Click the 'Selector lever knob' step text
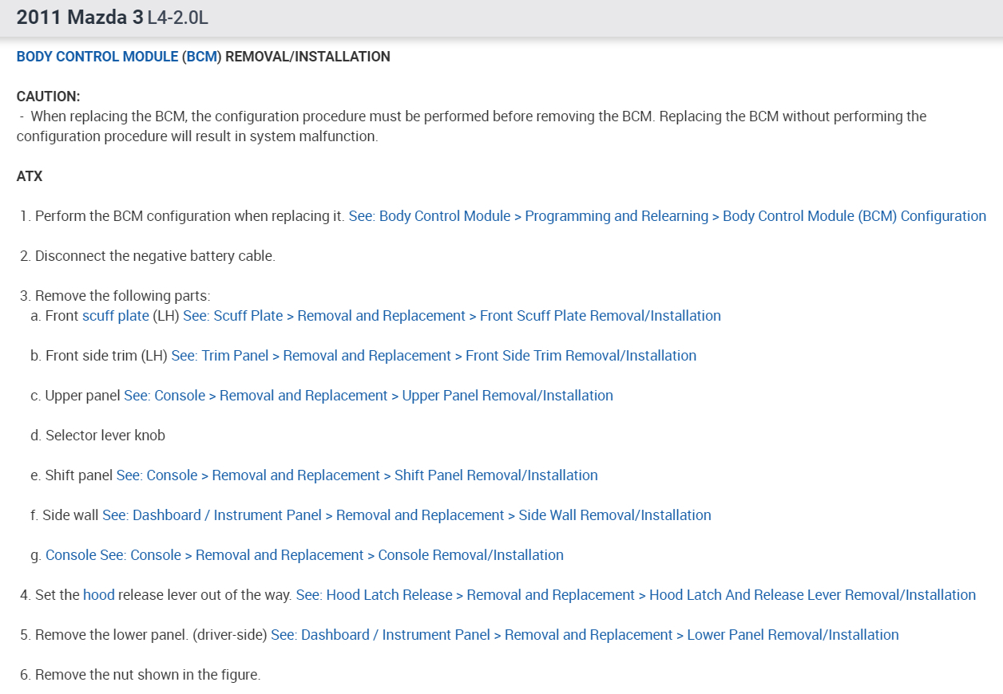Viewport: 1003px width, 694px height. [105, 436]
